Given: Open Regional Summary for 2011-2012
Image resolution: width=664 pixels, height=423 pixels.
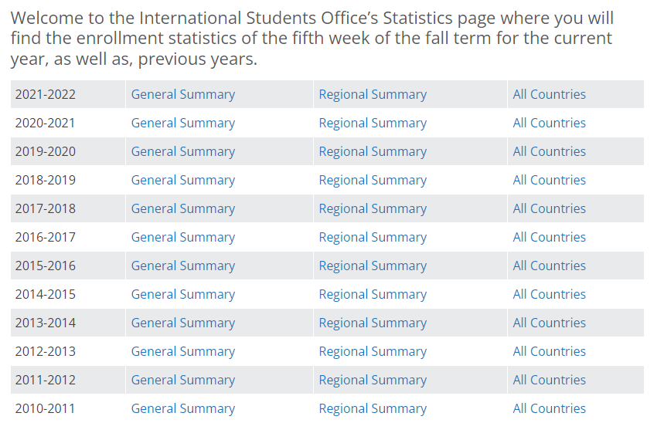Looking at the screenshot, I should 372,380.
